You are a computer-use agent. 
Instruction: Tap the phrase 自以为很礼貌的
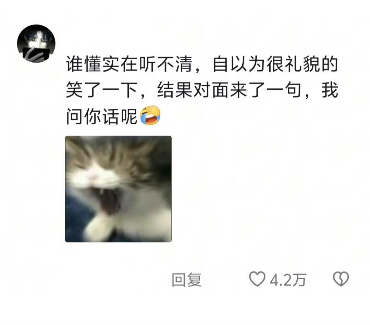(x=275, y=64)
